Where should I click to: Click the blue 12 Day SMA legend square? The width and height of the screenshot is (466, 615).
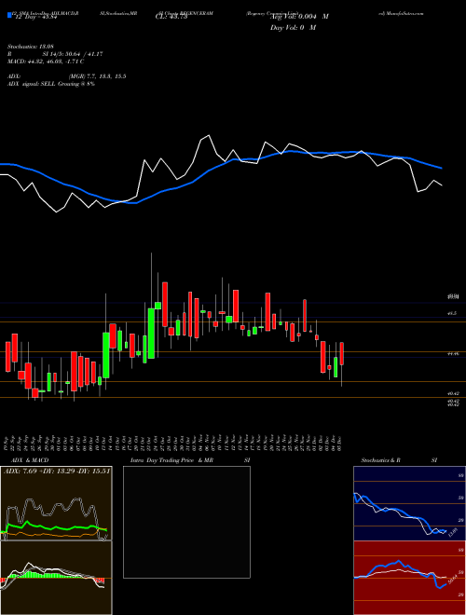[x=9, y=15]
